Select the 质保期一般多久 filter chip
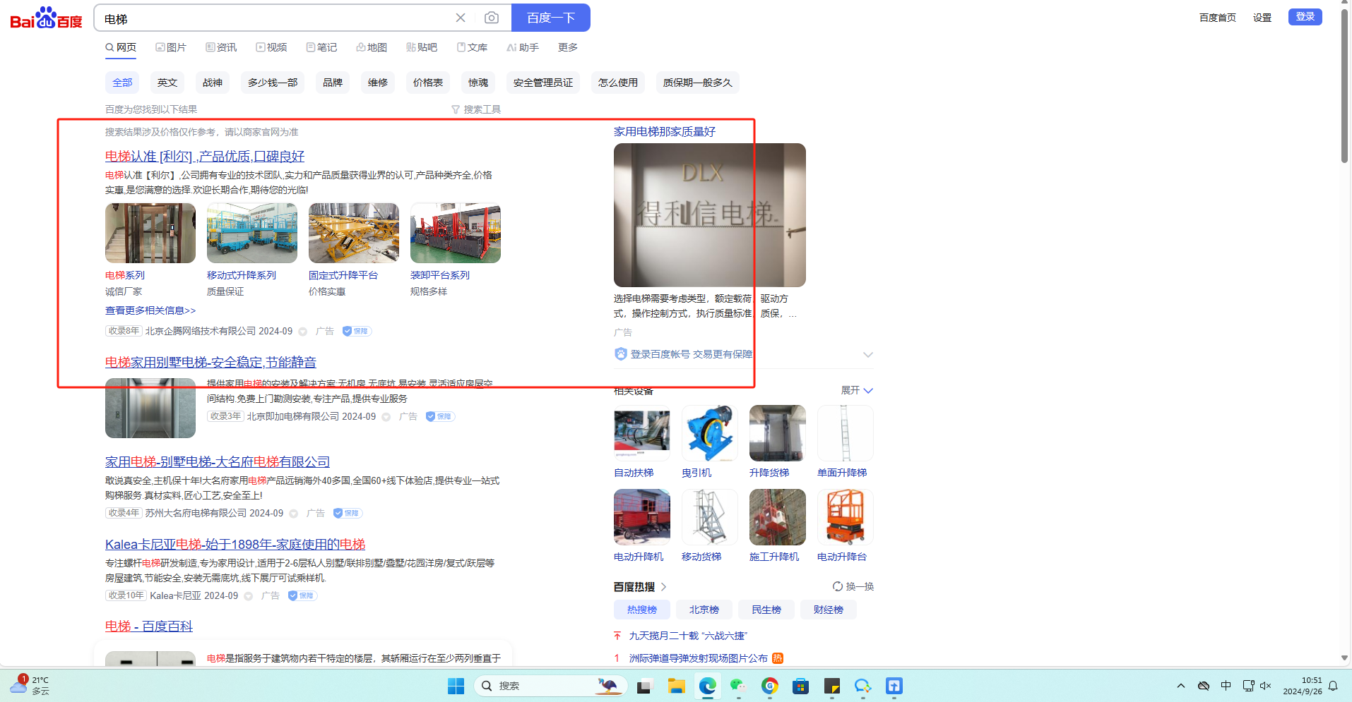The width and height of the screenshot is (1352, 702). (698, 83)
